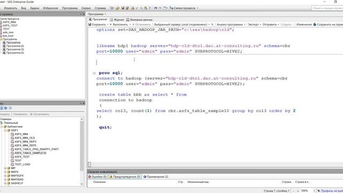Click the Open folder toolbar icon
Screen dimensions: 343x193
pos(117,8)
